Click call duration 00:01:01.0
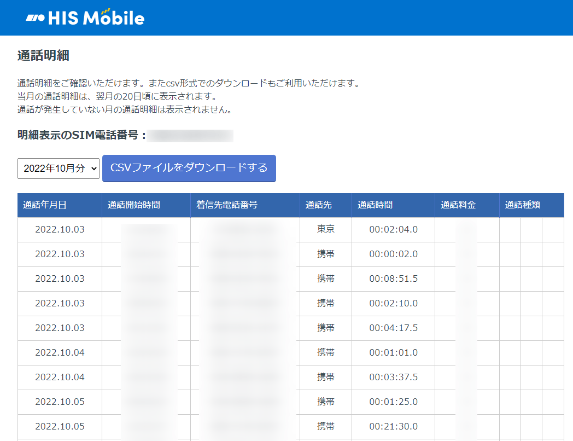Image resolution: width=573 pixels, height=441 pixels. pos(393,352)
